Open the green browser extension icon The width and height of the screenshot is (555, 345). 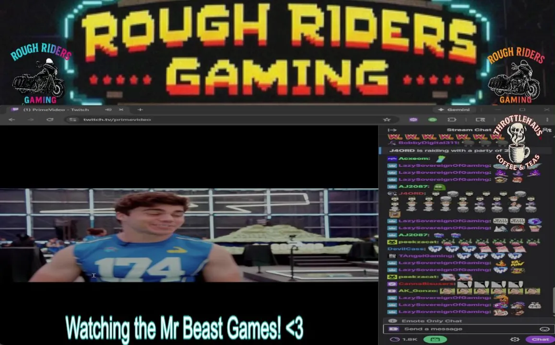(433, 119)
